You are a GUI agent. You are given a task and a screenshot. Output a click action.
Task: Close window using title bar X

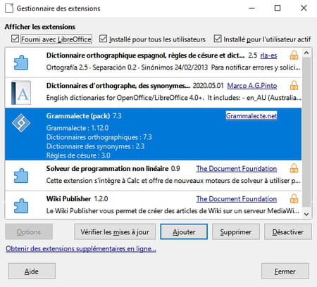304,8
